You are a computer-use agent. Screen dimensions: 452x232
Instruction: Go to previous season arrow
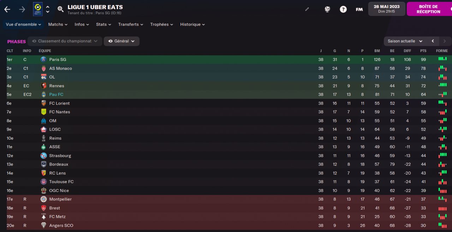point(433,41)
